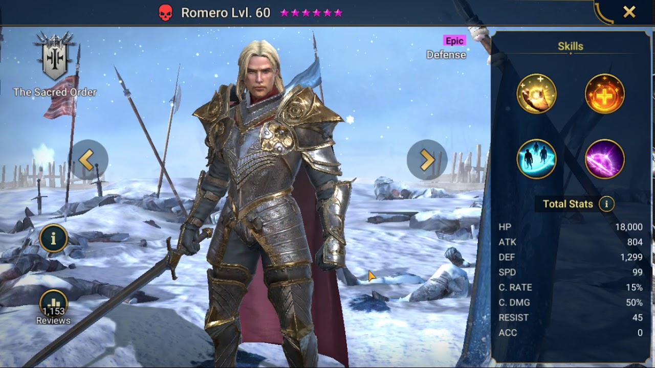Click the Epic rarity tag
655x368 pixels.
pyautogui.click(x=454, y=41)
